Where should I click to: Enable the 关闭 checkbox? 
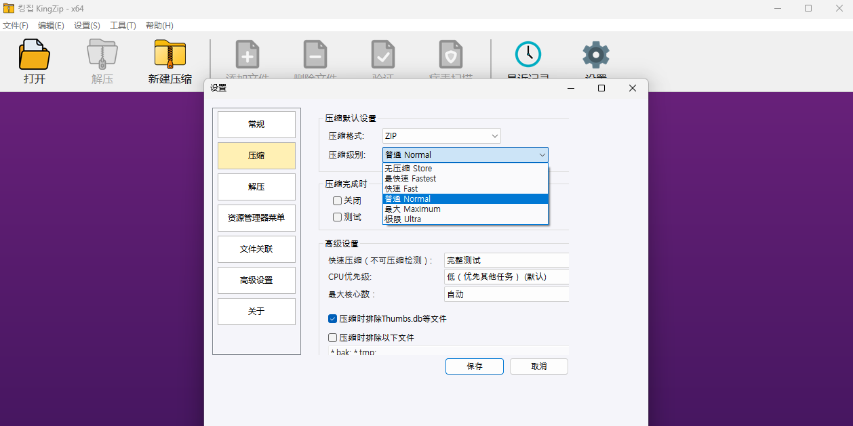pos(337,200)
